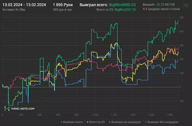Click the 600 x-axis label
The image size is (192, 126).
[x=58, y=115]
